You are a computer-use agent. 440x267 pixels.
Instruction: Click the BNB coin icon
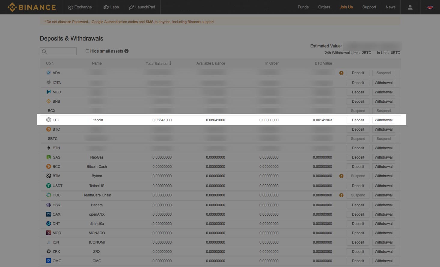coord(49,101)
